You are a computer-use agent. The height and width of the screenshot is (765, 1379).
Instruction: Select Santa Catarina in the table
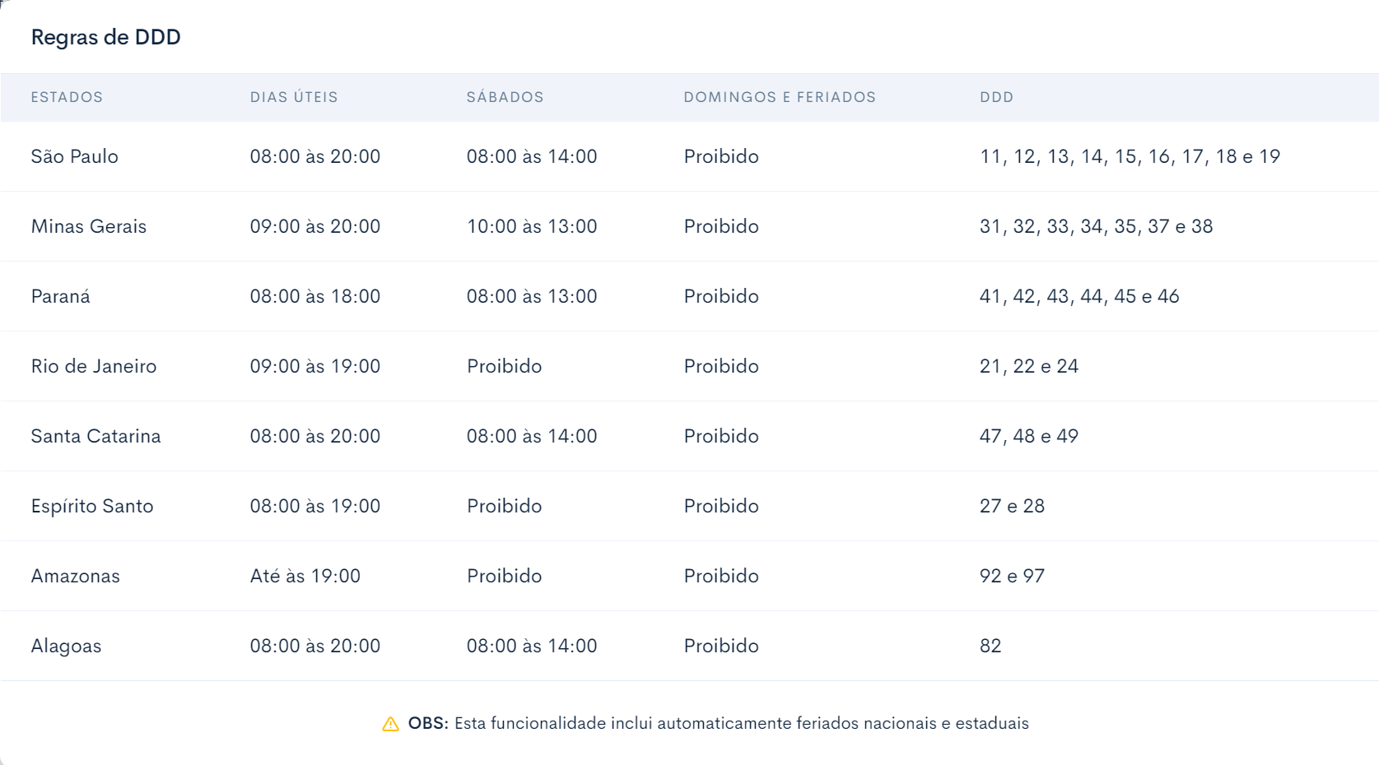[96, 436]
